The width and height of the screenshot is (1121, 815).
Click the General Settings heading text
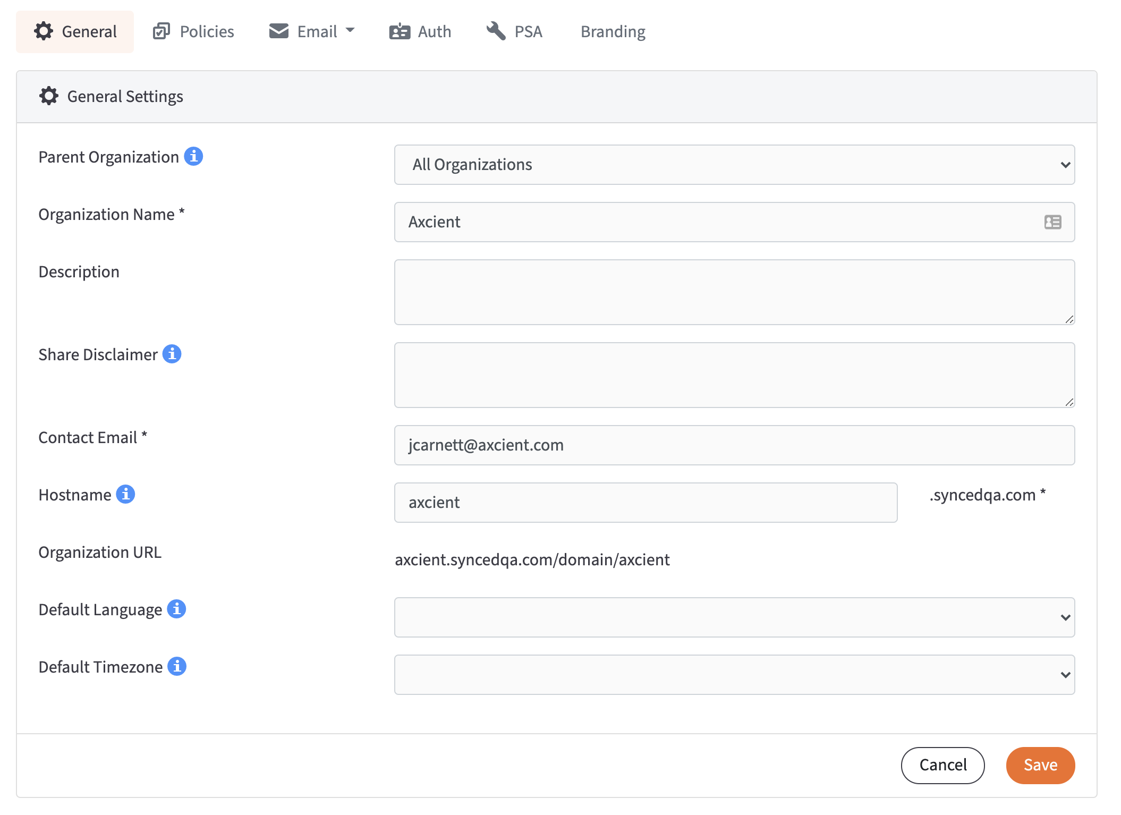point(125,97)
